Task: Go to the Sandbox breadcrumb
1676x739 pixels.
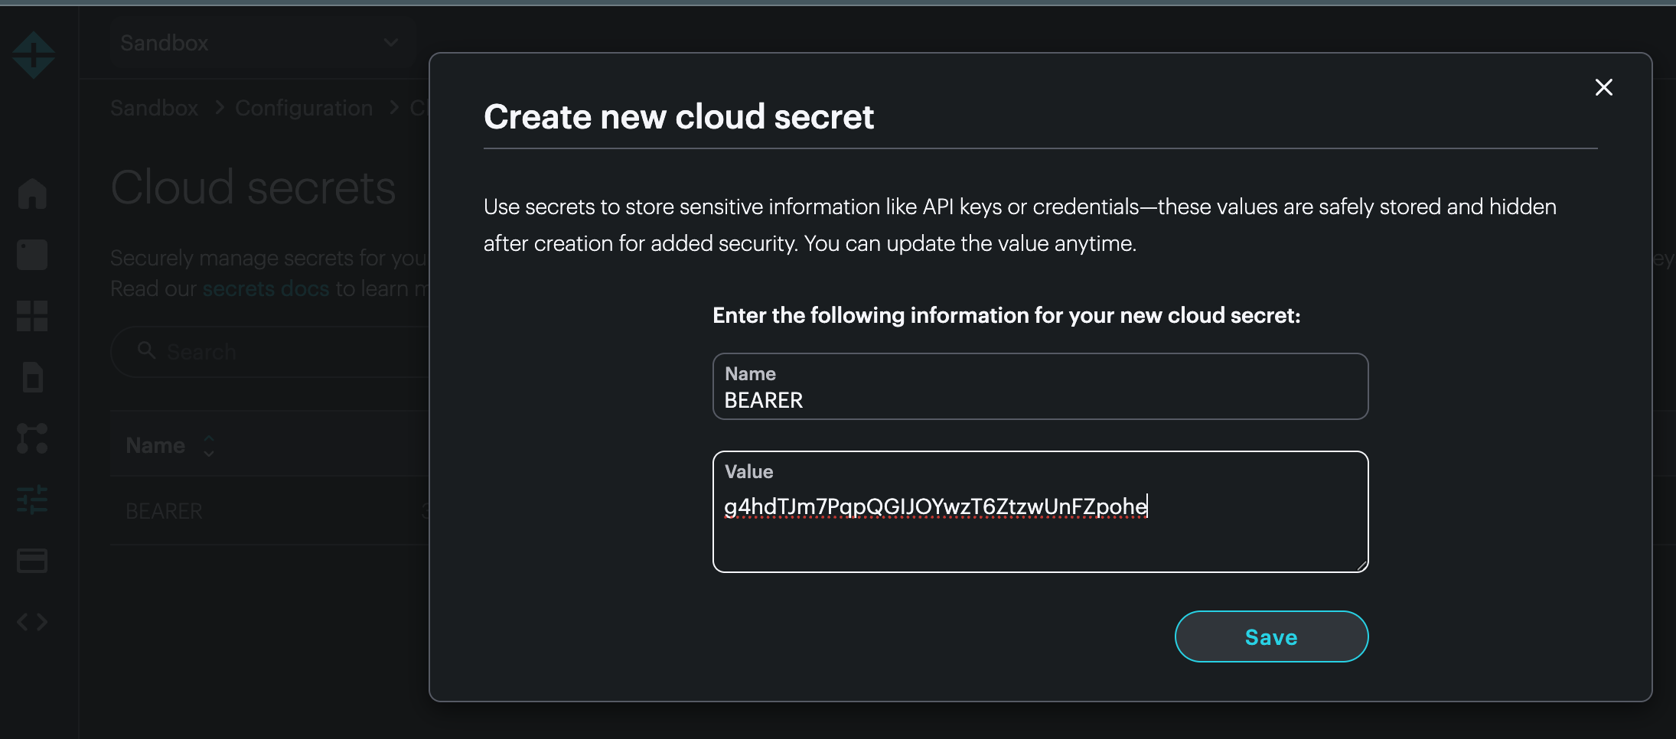Action: coord(154,108)
